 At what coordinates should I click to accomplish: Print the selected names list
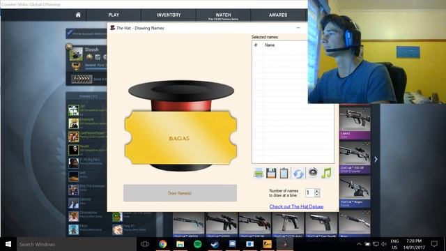coord(259,173)
